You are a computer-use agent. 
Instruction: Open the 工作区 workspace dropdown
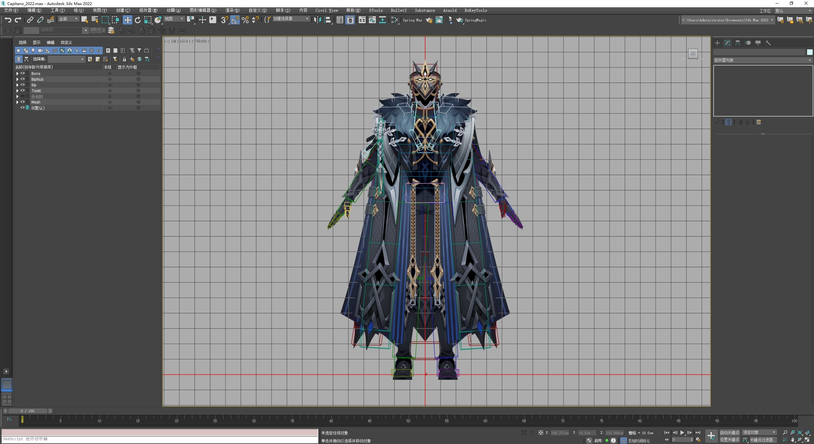click(793, 11)
